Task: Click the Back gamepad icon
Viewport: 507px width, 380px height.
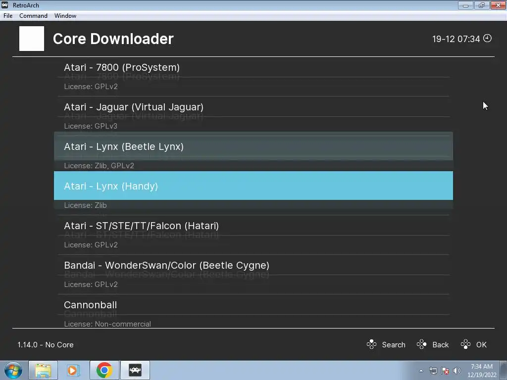Action: tap(422, 344)
